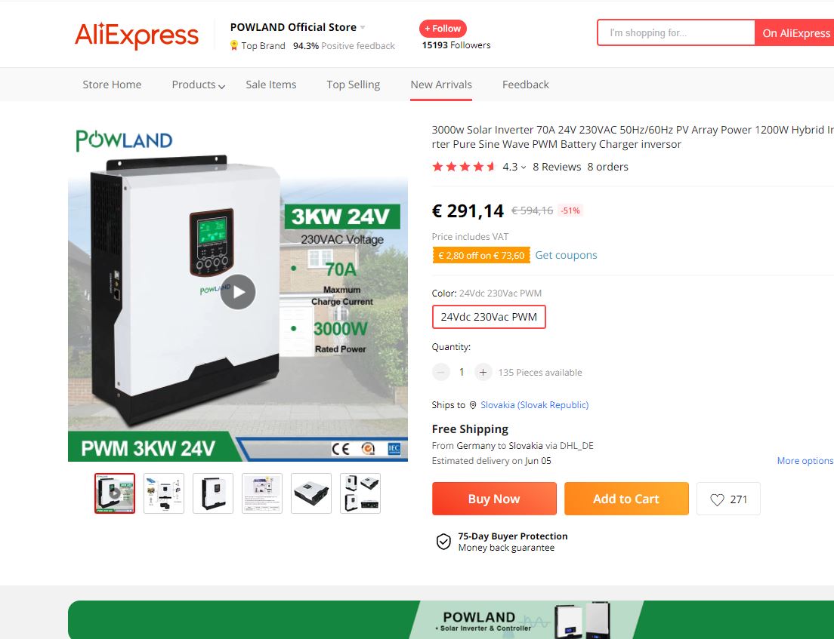834x639 pixels.
Task: Click the Buy Now button
Action: (x=494, y=499)
